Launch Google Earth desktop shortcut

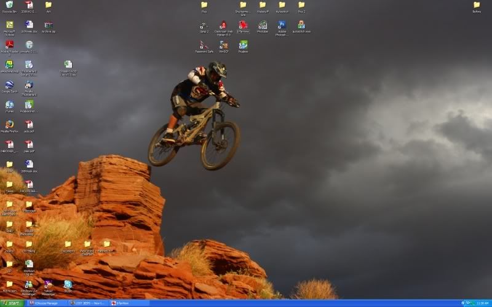coord(9,85)
